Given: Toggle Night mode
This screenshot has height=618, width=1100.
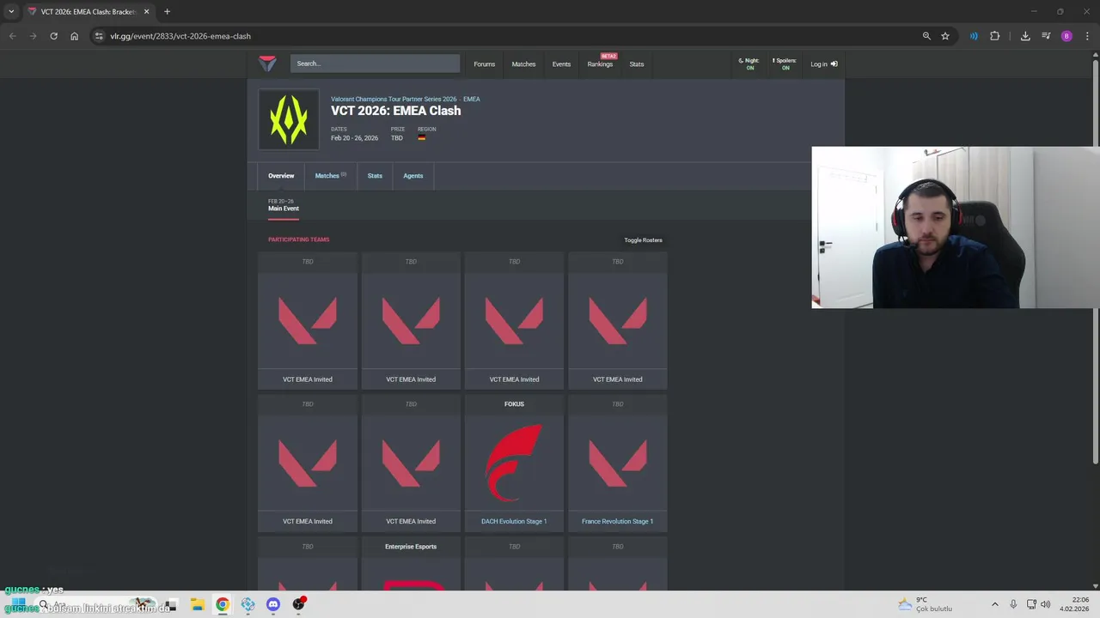Looking at the screenshot, I should coord(749,64).
